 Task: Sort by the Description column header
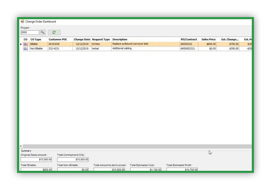pos(120,39)
